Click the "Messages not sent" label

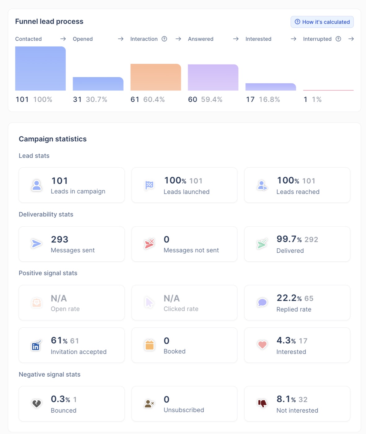[x=191, y=250]
